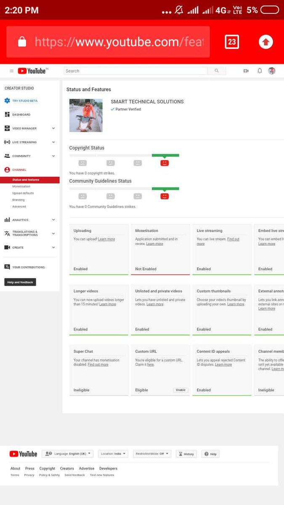Click the Channel person icon
The image size is (284, 505).
click(7, 170)
